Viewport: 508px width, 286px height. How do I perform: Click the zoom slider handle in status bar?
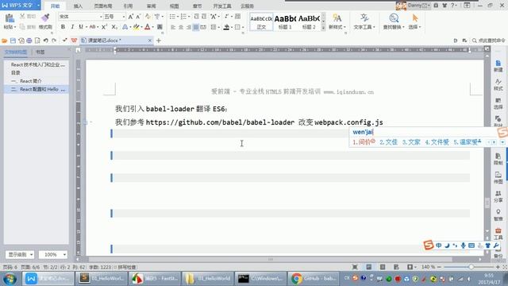click(x=471, y=267)
